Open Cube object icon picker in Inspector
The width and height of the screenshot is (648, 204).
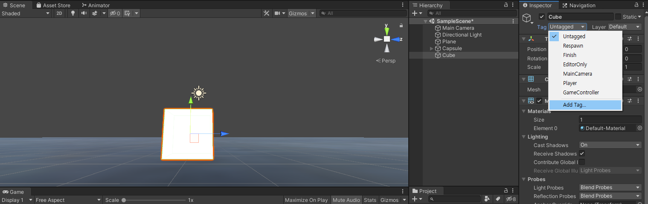(x=528, y=19)
